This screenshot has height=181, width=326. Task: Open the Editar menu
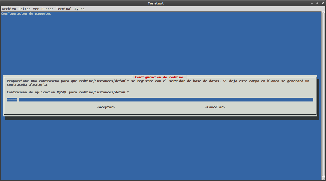[24, 9]
